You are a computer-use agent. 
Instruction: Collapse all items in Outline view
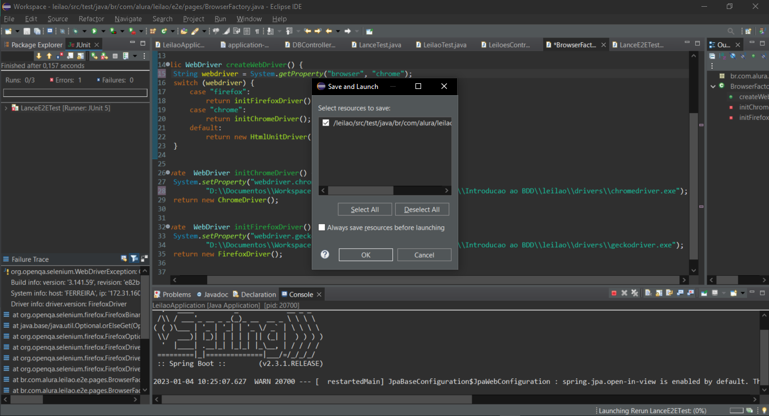(x=712, y=56)
